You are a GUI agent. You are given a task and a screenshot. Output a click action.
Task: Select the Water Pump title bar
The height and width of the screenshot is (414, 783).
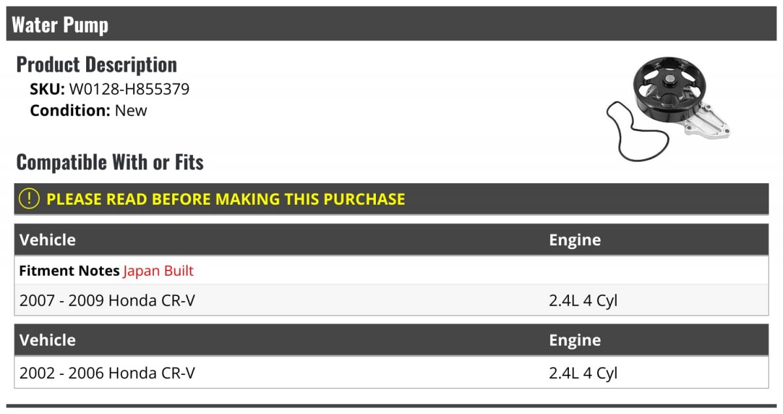point(391,24)
